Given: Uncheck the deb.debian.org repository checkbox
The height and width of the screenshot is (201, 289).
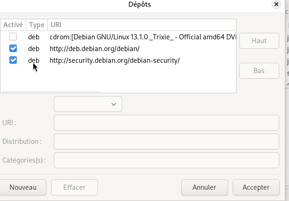Looking at the screenshot, I should click(13, 48).
